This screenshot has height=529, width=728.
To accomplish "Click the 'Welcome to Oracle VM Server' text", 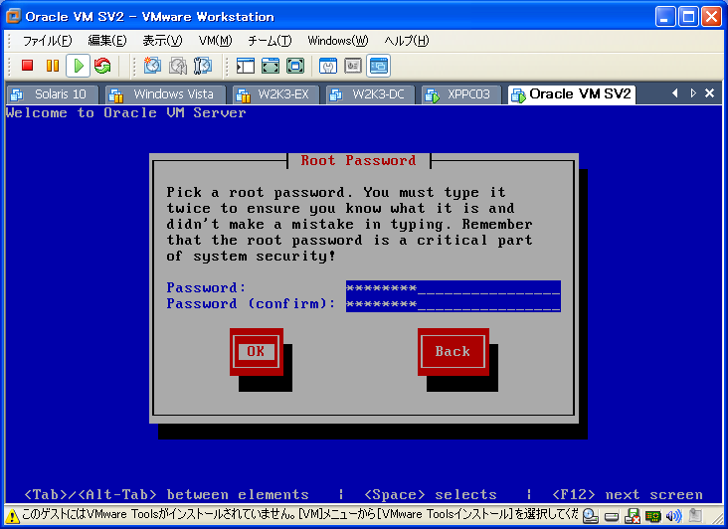I will tap(126, 112).
